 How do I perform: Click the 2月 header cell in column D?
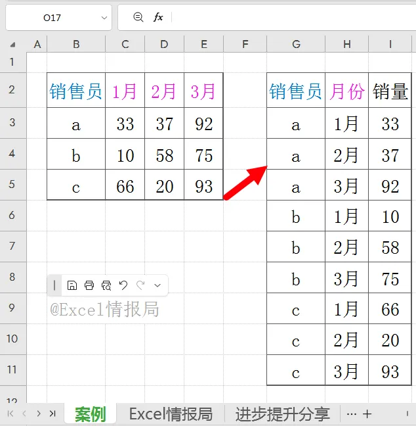pyautogui.click(x=164, y=90)
